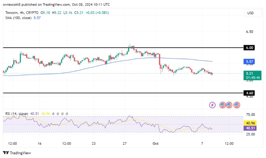
Task: Click the 23 date on time axis
Action: point(94,143)
